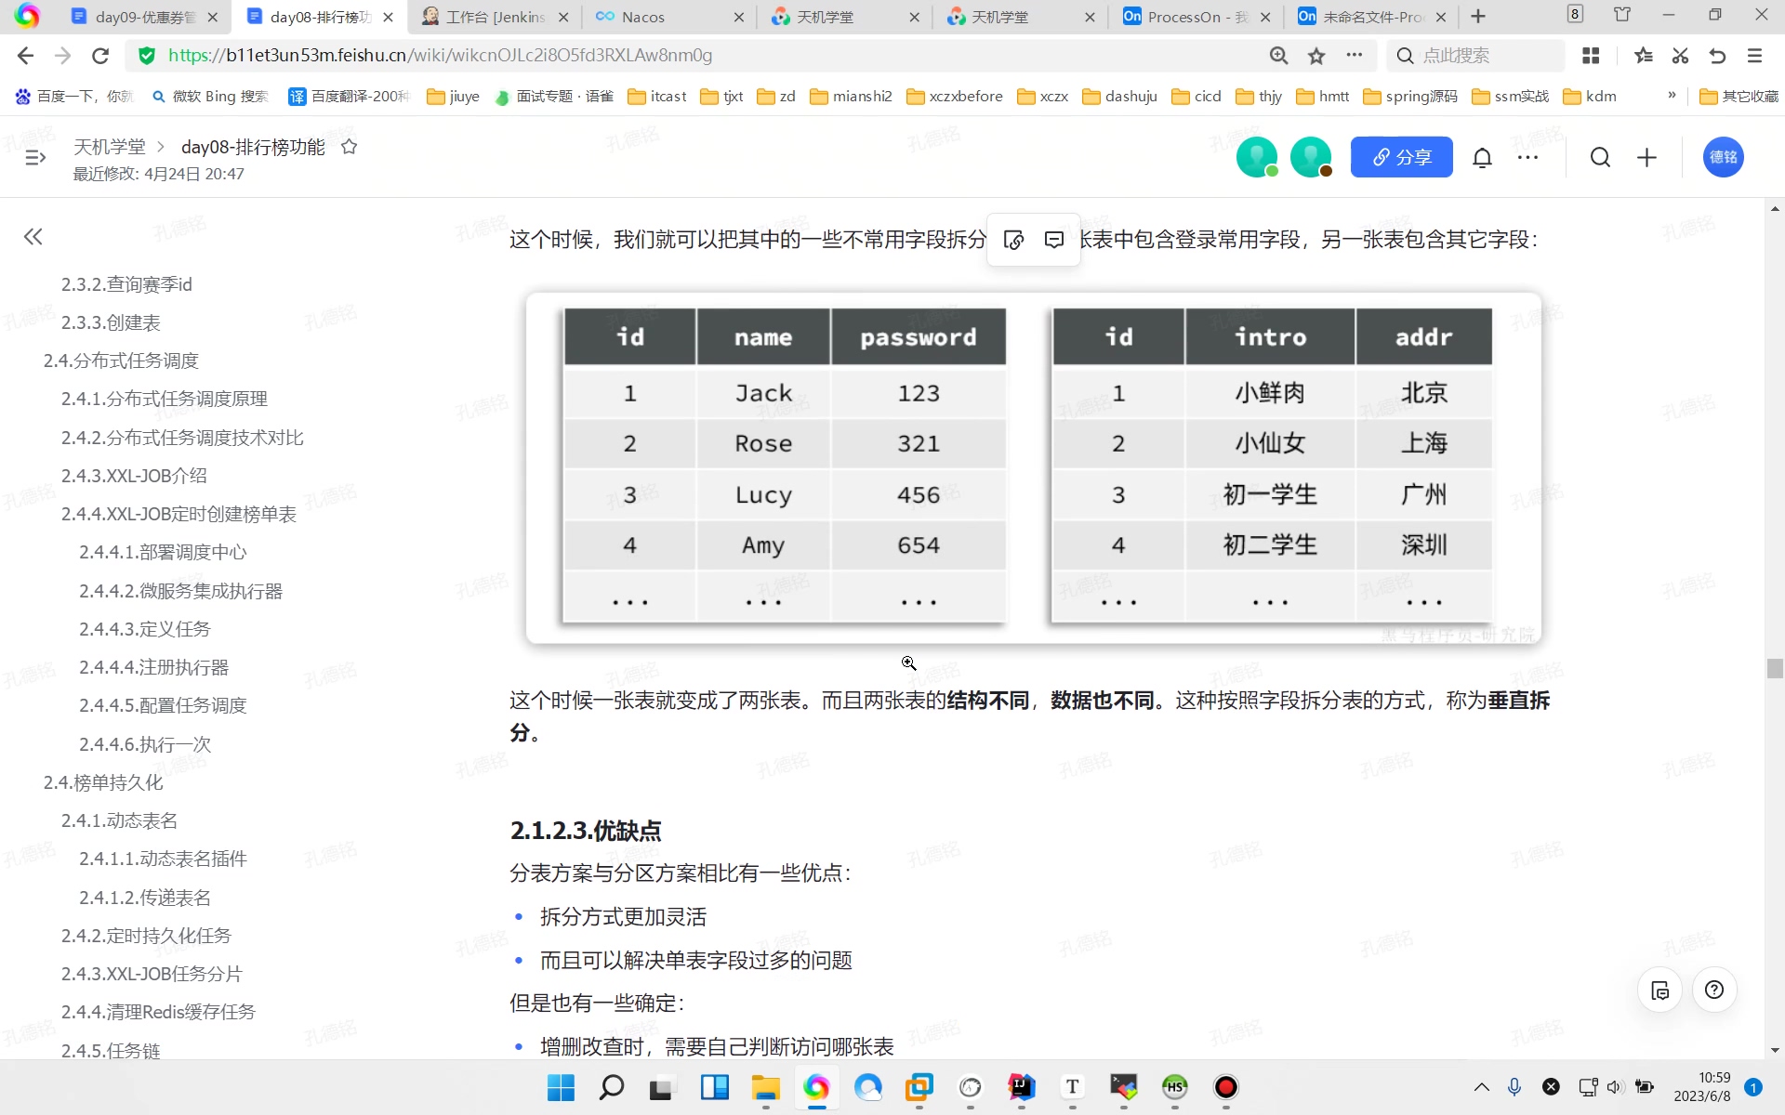The width and height of the screenshot is (1785, 1115).
Task: Switch to the Jenkins 工作台 tab
Action: [x=495, y=17]
